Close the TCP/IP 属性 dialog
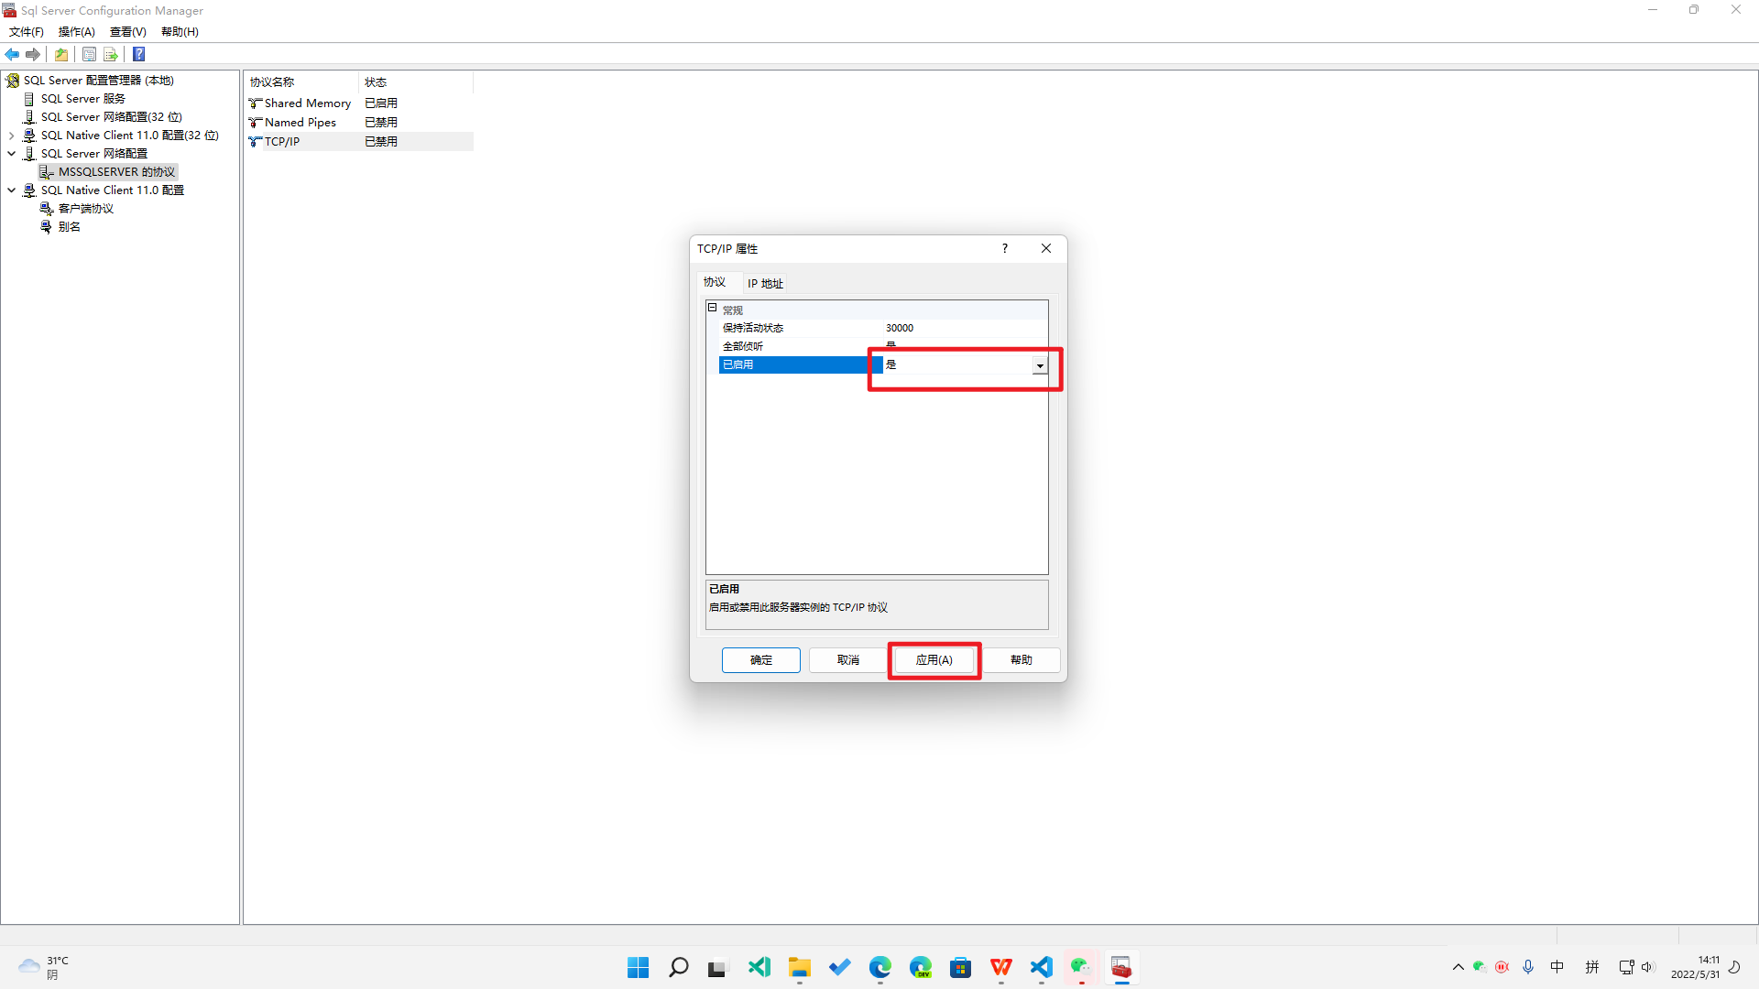The height and width of the screenshot is (989, 1759). click(1046, 248)
